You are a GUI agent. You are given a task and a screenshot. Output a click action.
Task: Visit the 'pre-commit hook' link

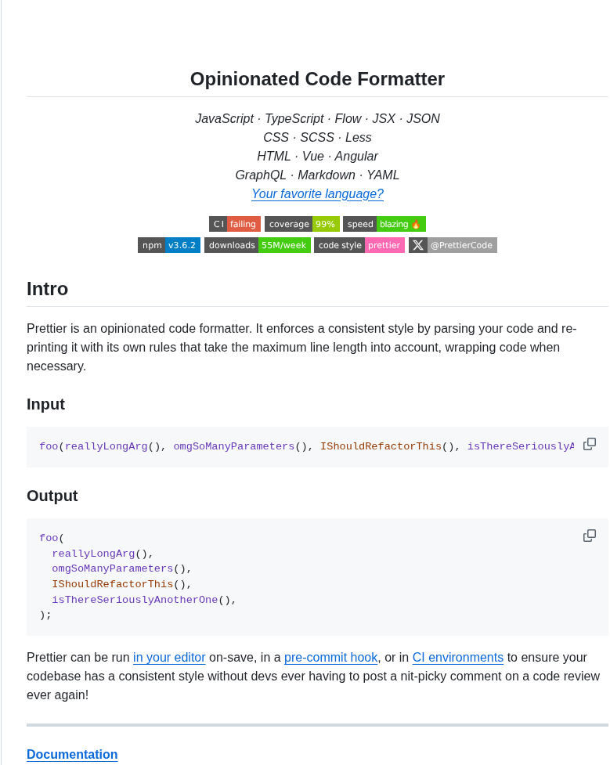(x=330, y=658)
